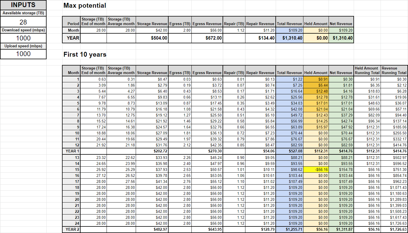
Task: Select the highlighted yellow cell -$56.16
Action: click(x=316, y=169)
